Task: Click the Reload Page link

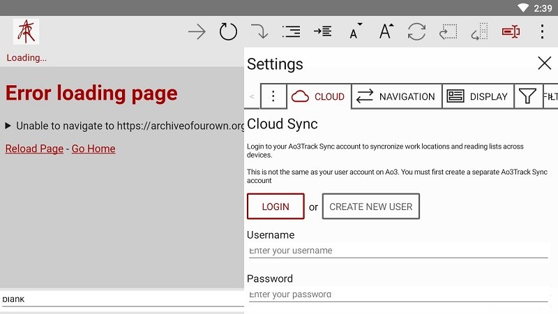Action: (x=34, y=149)
